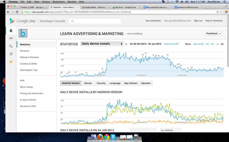Open the orange announcements megaphone icon
Image resolution: width=229 pixels, height=142 pixels.
[11, 62]
